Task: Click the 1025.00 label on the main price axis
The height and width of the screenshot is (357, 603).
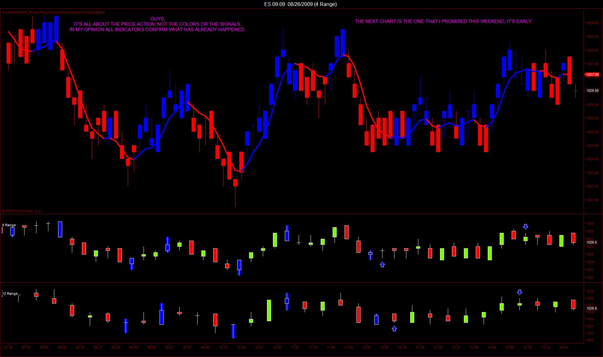Action: (592, 132)
